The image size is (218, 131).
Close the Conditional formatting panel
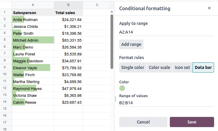(209, 8)
